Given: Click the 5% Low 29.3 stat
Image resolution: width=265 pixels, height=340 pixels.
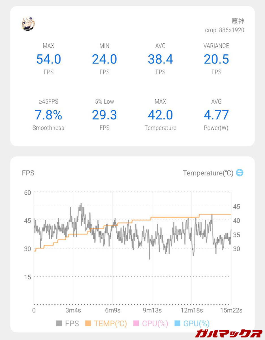Looking at the screenshot, I should 104,115.
